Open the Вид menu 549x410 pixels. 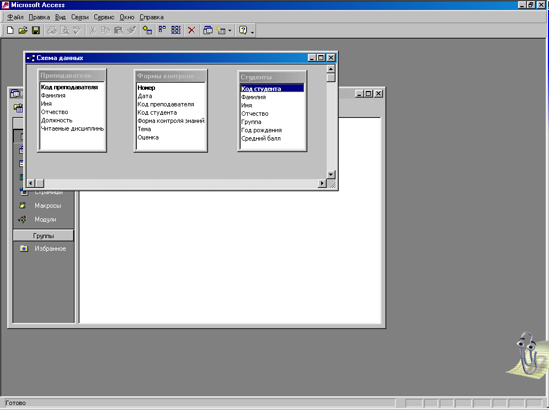pyautogui.click(x=60, y=17)
